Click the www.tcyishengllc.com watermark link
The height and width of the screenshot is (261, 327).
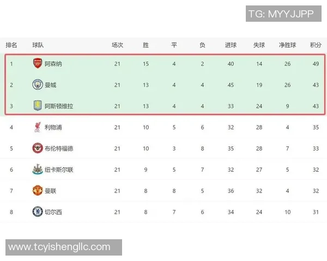(60, 247)
